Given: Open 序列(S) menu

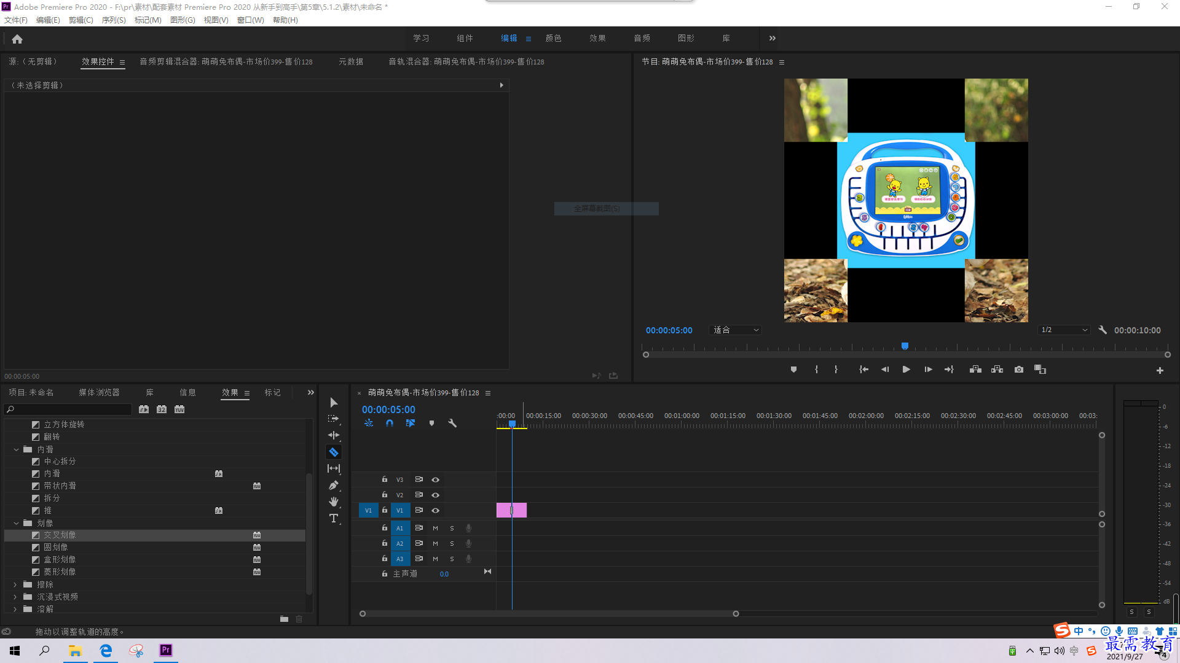Looking at the screenshot, I should [x=114, y=20].
